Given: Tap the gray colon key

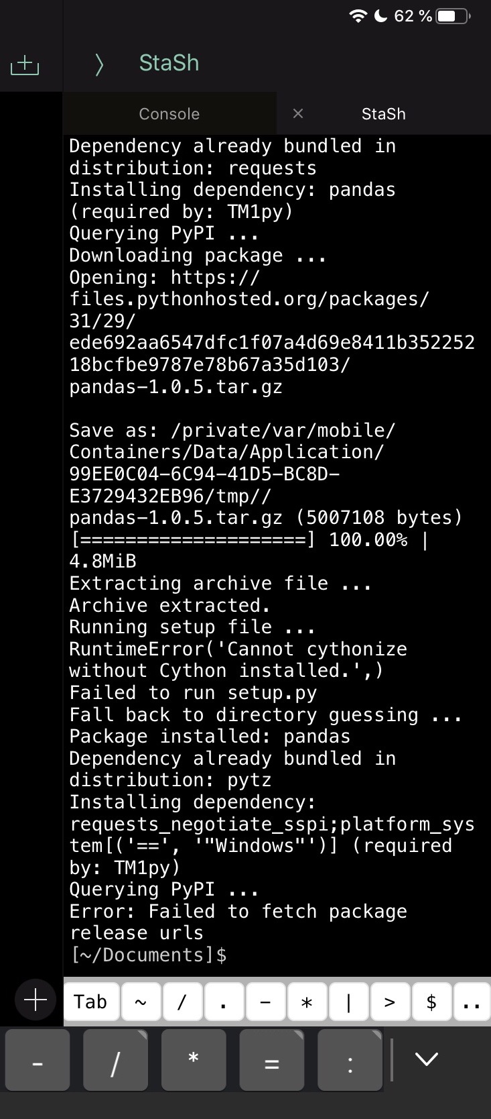Looking at the screenshot, I should point(350,1061).
